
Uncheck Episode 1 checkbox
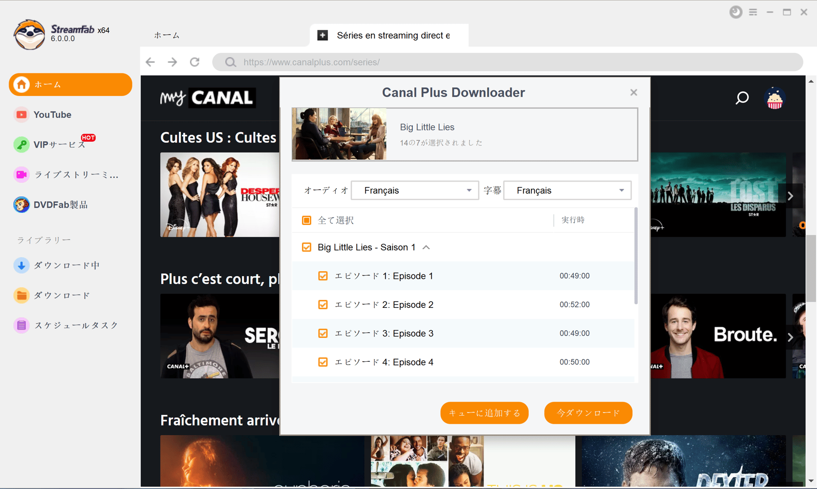click(x=323, y=276)
